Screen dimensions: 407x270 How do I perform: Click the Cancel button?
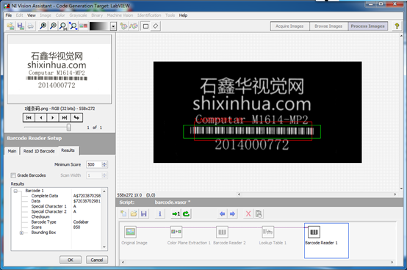97,260
